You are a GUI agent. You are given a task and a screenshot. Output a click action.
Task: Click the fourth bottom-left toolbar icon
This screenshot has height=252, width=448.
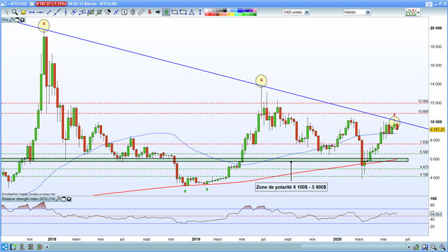coord(30,247)
